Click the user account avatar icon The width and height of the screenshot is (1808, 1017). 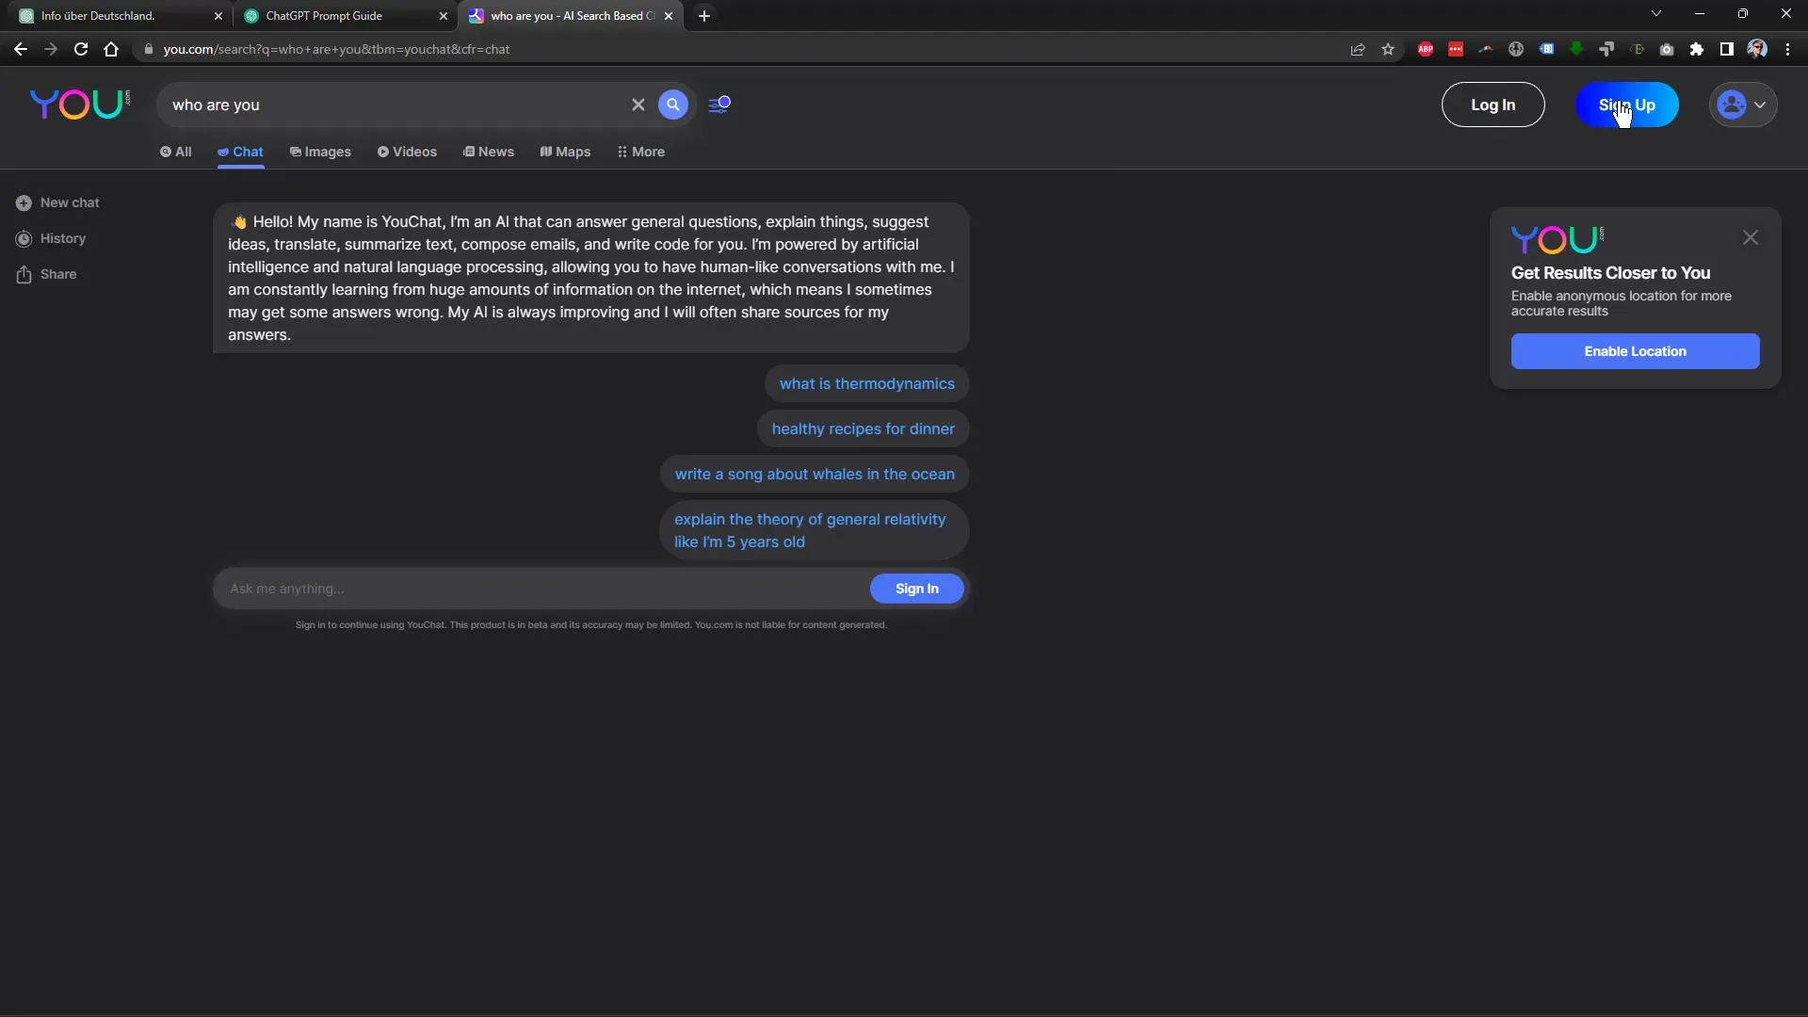click(1733, 103)
